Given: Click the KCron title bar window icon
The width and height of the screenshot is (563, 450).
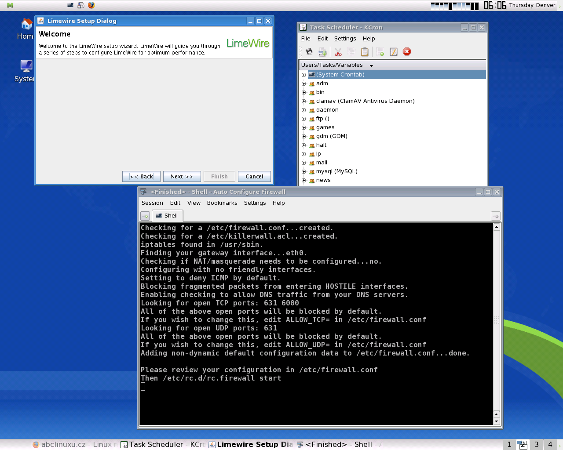Looking at the screenshot, I should point(303,27).
